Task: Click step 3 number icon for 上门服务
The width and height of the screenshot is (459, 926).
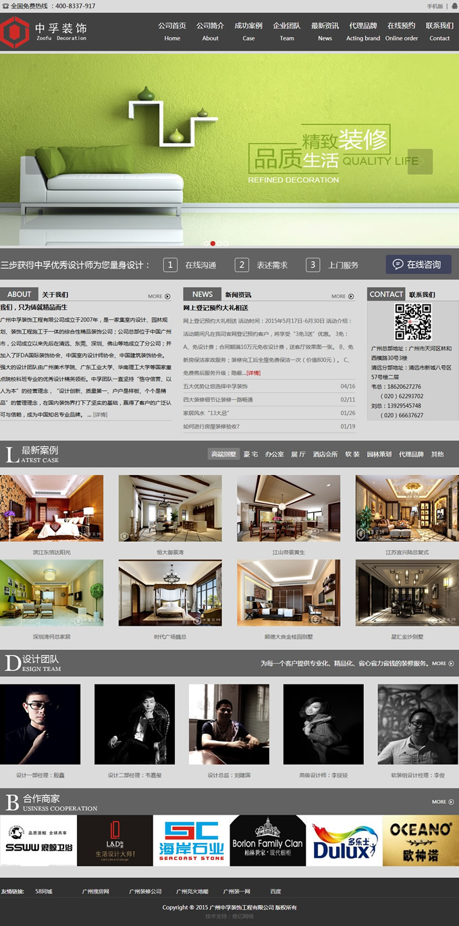Action: [312, 265]
